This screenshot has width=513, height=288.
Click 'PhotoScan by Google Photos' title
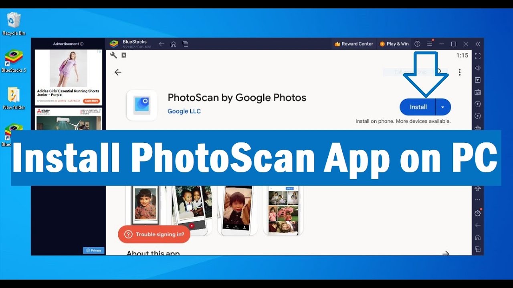237,98
